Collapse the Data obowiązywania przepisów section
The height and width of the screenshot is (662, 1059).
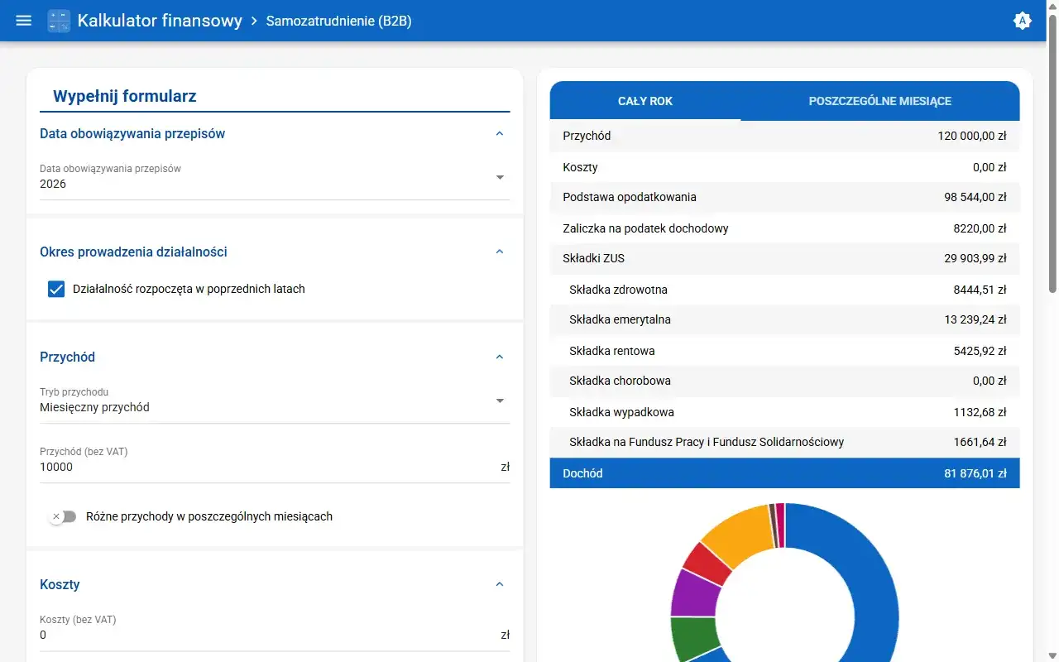click(x=499, y=133)
